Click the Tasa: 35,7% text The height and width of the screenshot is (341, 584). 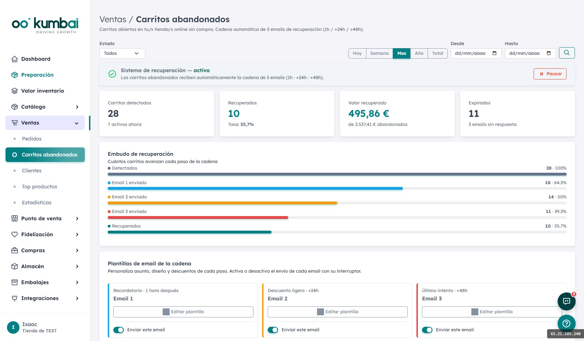241,125
